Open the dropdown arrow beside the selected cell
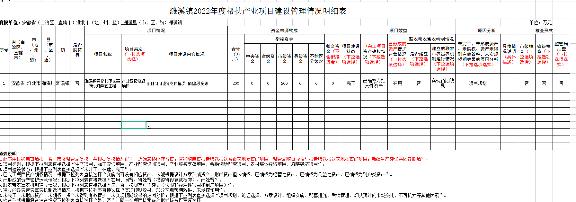576x202 pixels. click(149, 126)
